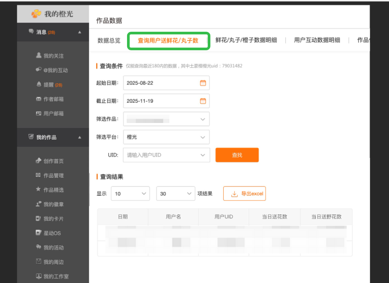Open the 用户互动数据明细 tab
The image size is (389, 283).
click(x=317, y=40)
